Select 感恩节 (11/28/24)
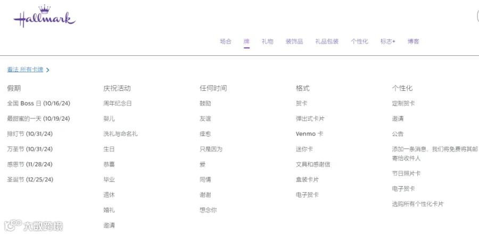 pos(30,164)
